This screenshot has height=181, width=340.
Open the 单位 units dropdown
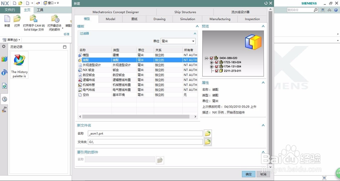[x=178, y=41]
